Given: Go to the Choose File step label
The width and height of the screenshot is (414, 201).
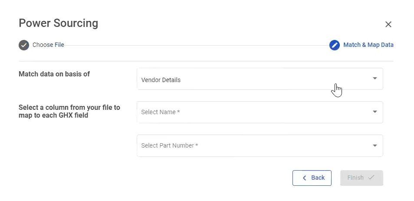Looking at the screenshot, I should 48,45.
